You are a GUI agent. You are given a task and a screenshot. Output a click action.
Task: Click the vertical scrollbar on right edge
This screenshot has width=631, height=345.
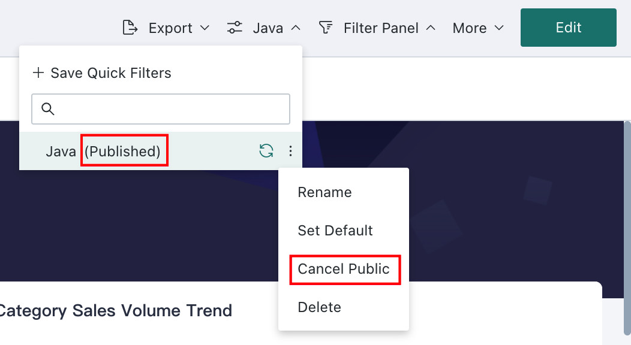point(627,227)
